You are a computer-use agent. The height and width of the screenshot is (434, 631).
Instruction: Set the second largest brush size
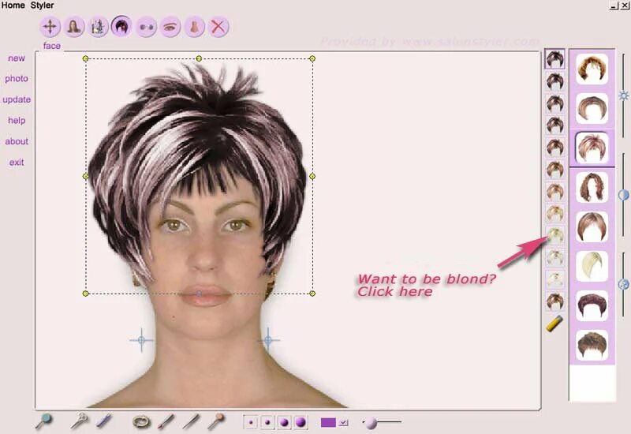click(x=284, y=422)
